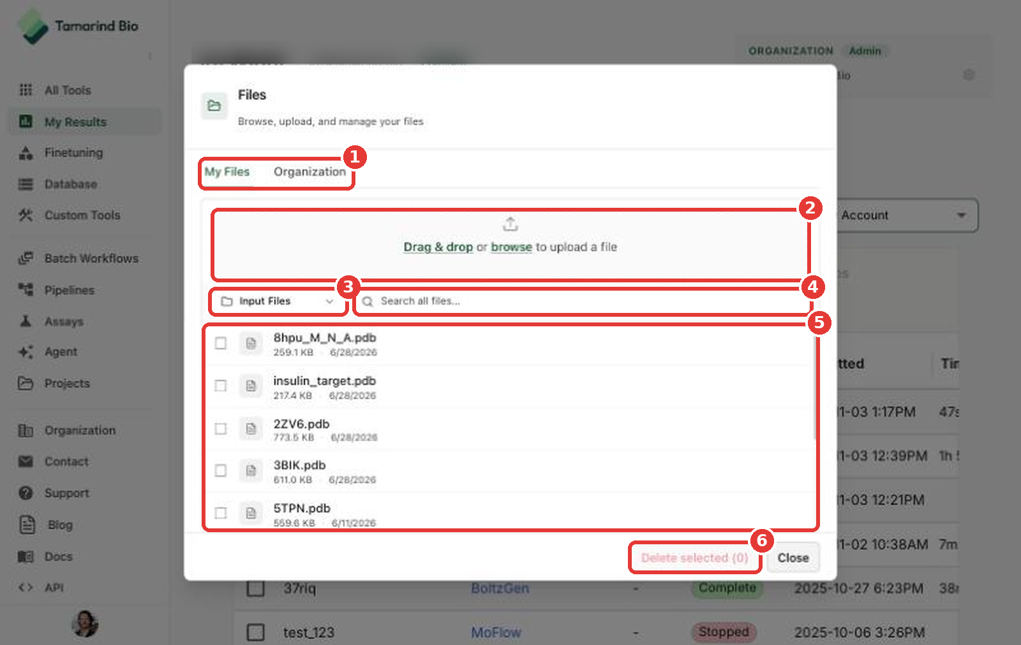The image size is (1021, 645).
Task: Click the Close button in Files dialog
Action: pyautogui.click(x=793, y=558)
